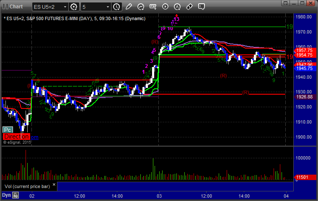Open the symbol settings gear icon
Viewport: 318px width, 201px height.
(x=74, y=7)
